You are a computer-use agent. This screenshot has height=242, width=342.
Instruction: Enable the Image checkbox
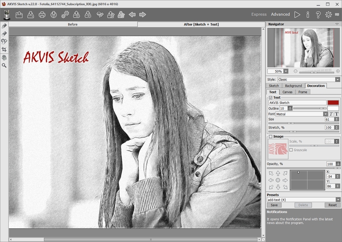[x=271, y=136]
